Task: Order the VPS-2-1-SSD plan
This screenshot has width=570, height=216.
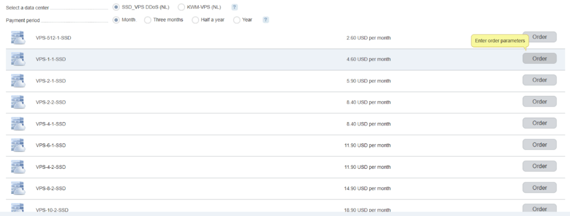Action: tap(539, 80)
